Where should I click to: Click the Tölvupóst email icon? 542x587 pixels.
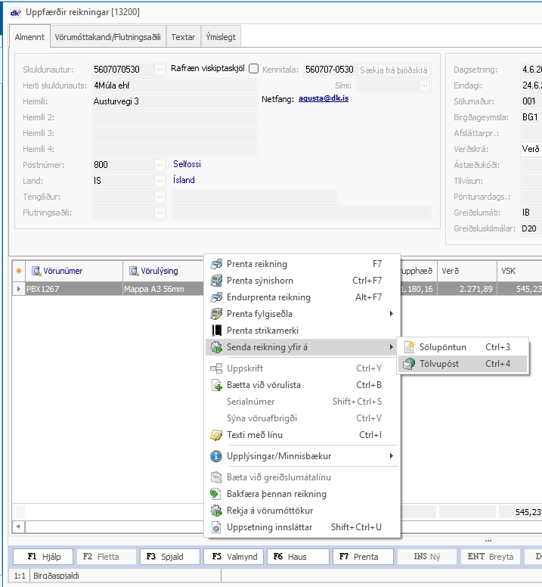coord(409,364)
